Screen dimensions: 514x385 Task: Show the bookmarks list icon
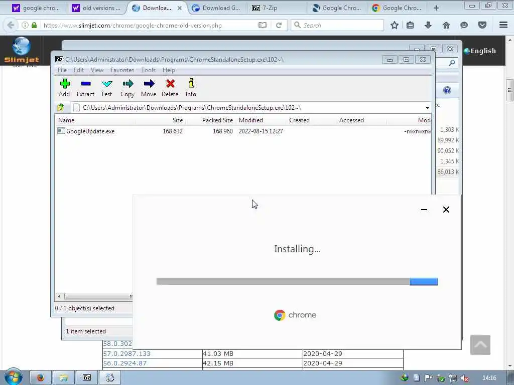(410, 25)
